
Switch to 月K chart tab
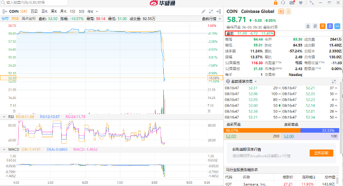[x=64, y=11]
